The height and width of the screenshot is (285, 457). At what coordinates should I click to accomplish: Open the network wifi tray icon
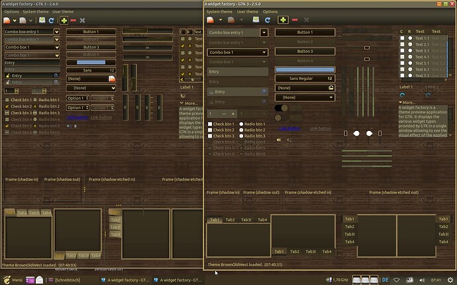pos(396,280)
